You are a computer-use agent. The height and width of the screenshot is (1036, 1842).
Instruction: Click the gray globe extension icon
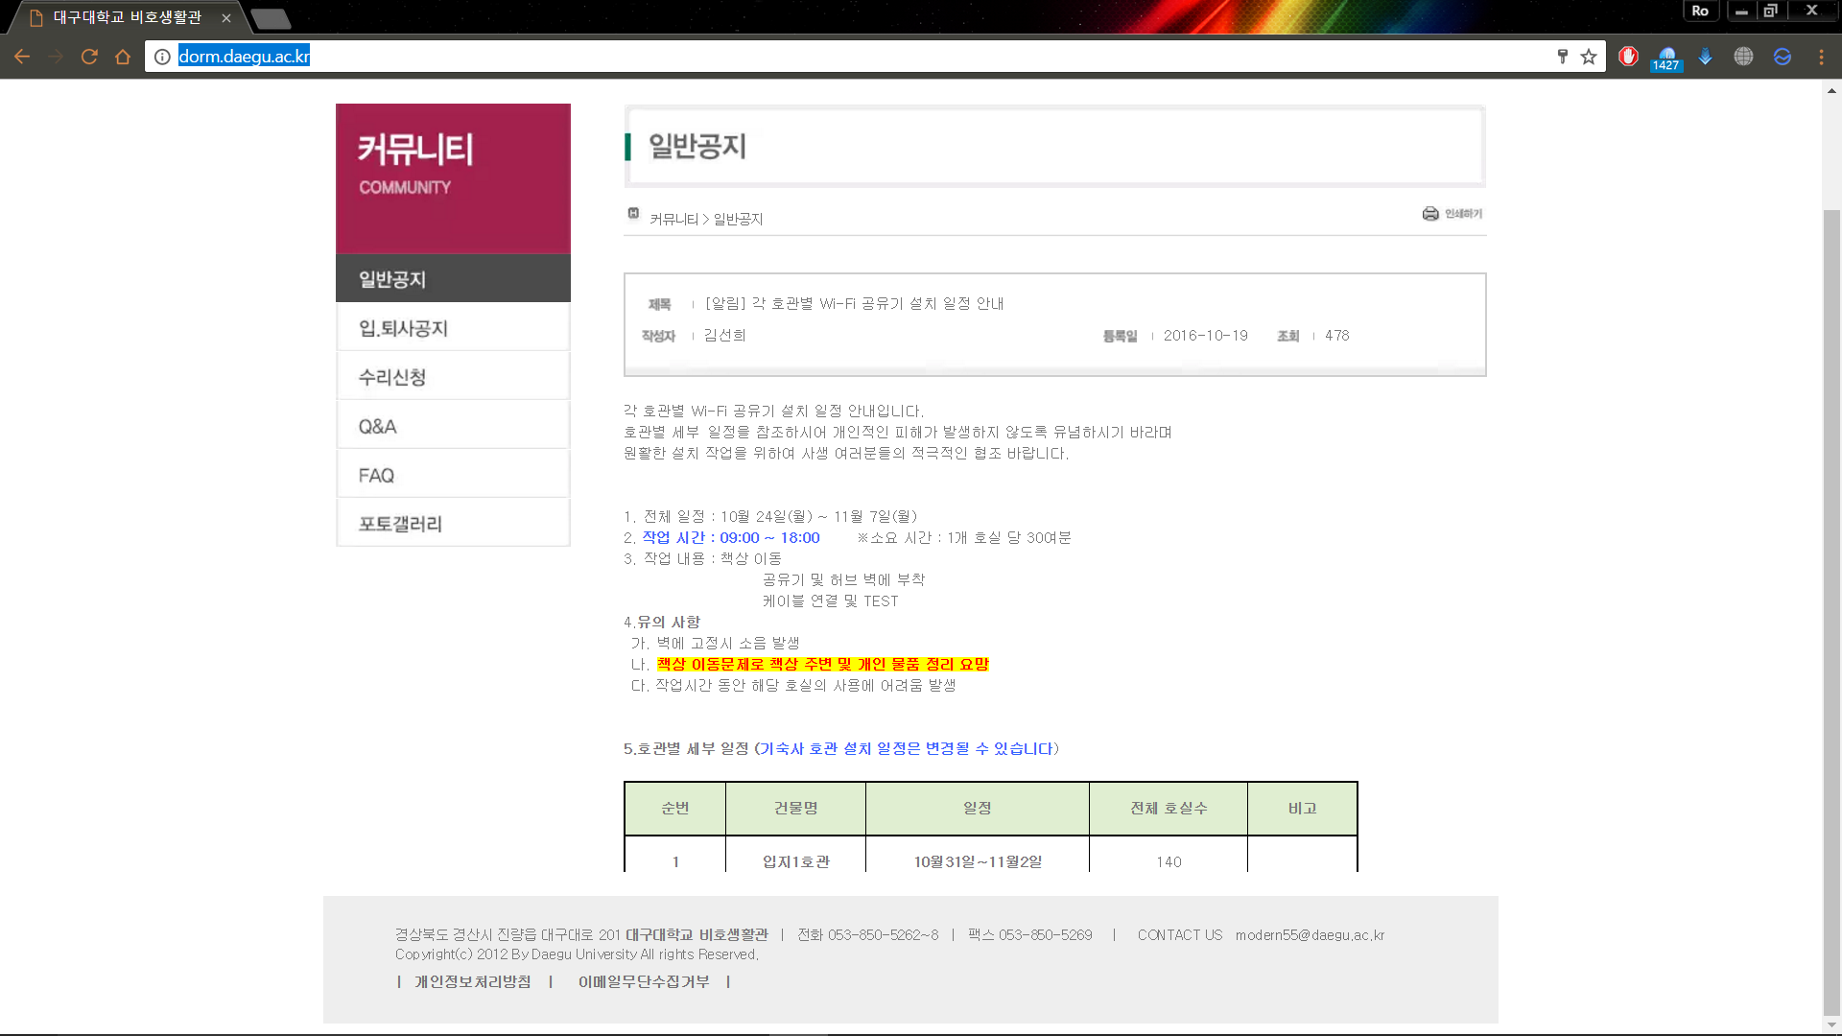pos(1743,57)
